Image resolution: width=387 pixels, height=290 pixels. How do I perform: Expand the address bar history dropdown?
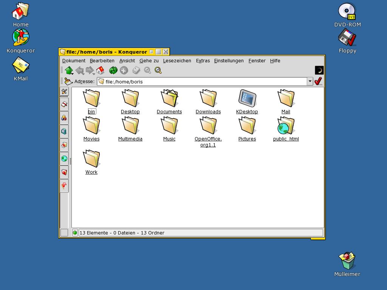tap(310, 82)
